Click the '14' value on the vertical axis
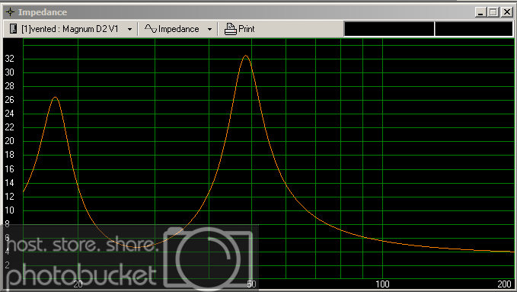The image size is (517, 292). (10, 183)
